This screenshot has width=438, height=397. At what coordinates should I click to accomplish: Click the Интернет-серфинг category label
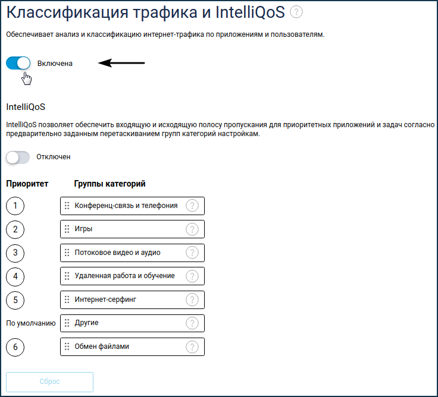(105, 300)
